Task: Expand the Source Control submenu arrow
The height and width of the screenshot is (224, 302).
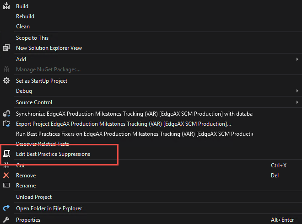Action: [x=297, y=102]
